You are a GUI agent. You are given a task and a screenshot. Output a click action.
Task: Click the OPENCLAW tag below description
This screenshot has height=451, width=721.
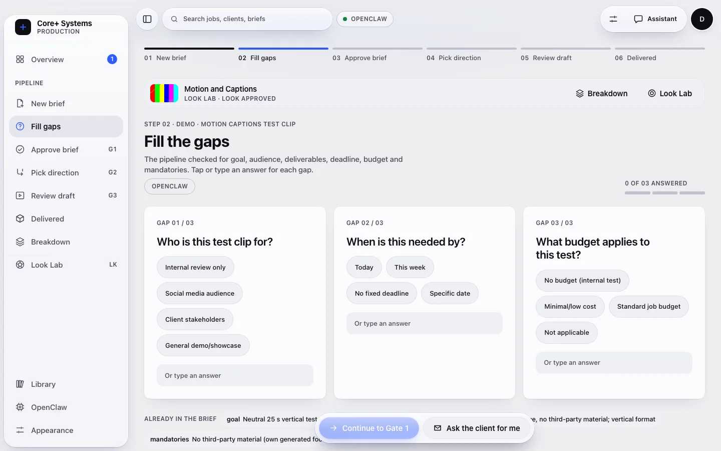[170, 186]
